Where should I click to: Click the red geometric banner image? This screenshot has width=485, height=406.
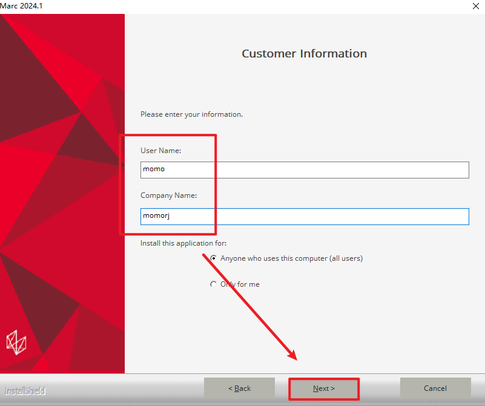[x=61, y=182]
